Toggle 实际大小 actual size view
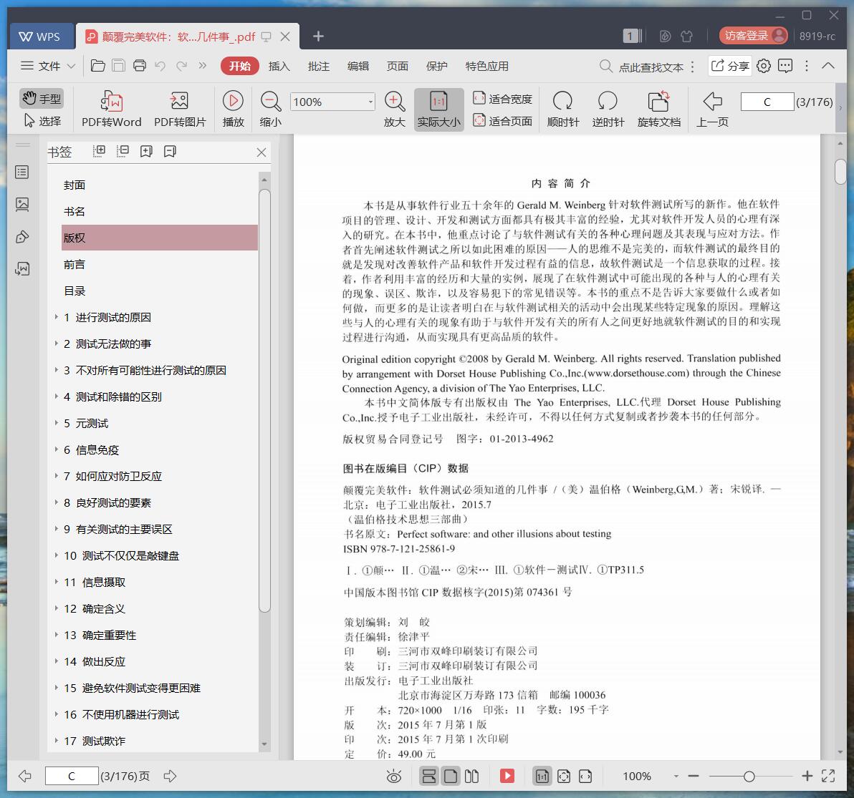 tap(438, 110)
